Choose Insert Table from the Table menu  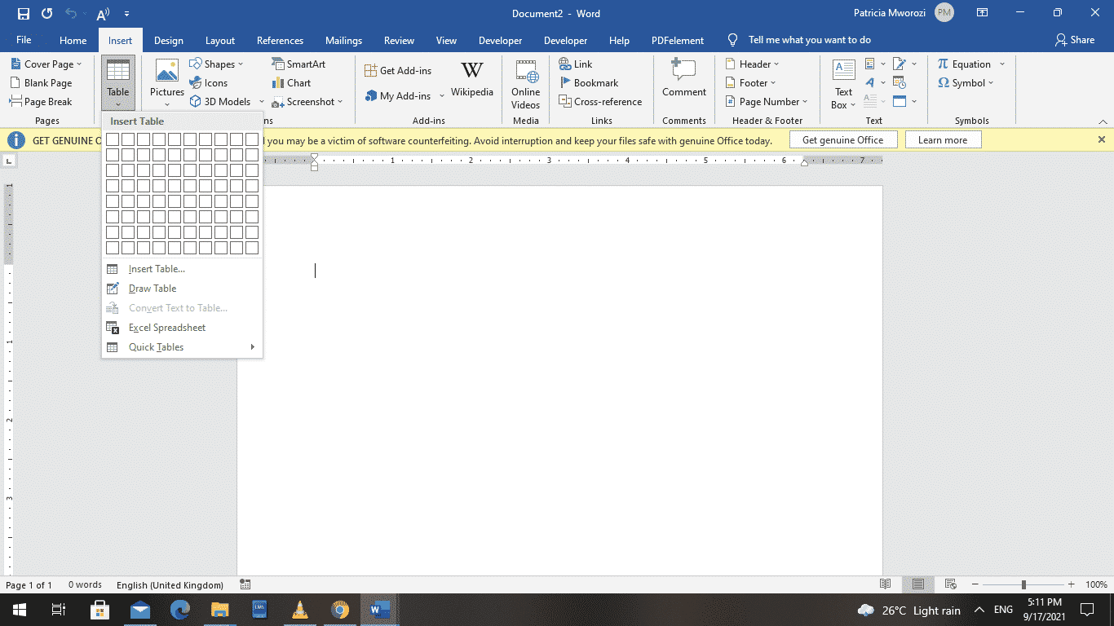156,268
